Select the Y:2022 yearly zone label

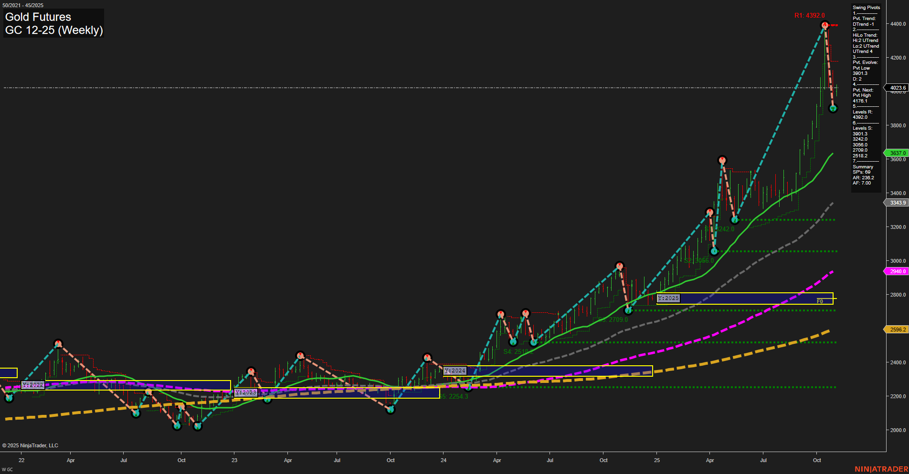[x=33, y=384]
